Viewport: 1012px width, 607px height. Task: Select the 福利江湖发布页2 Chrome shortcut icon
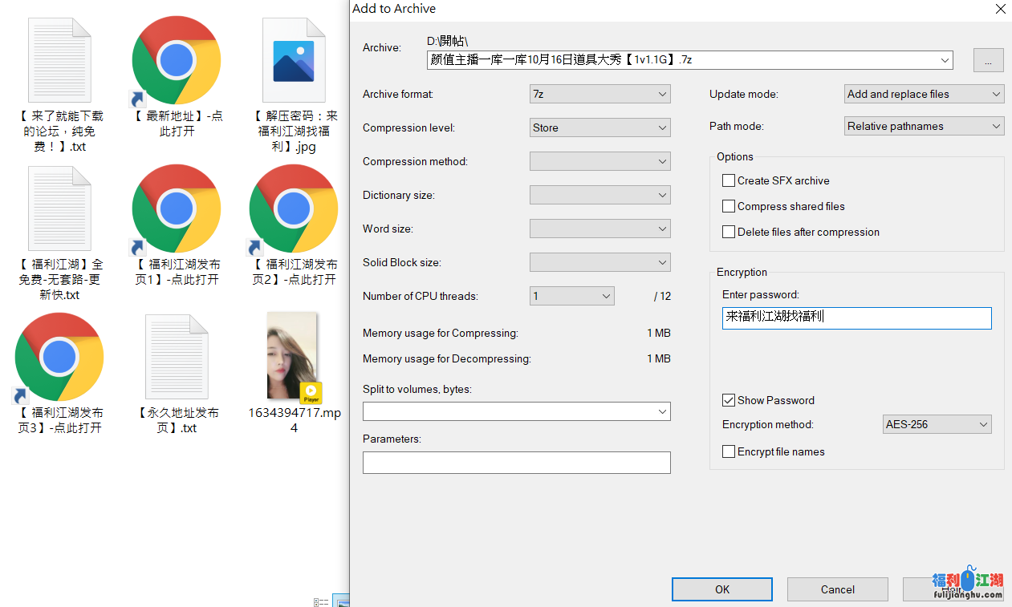point(294,208)
